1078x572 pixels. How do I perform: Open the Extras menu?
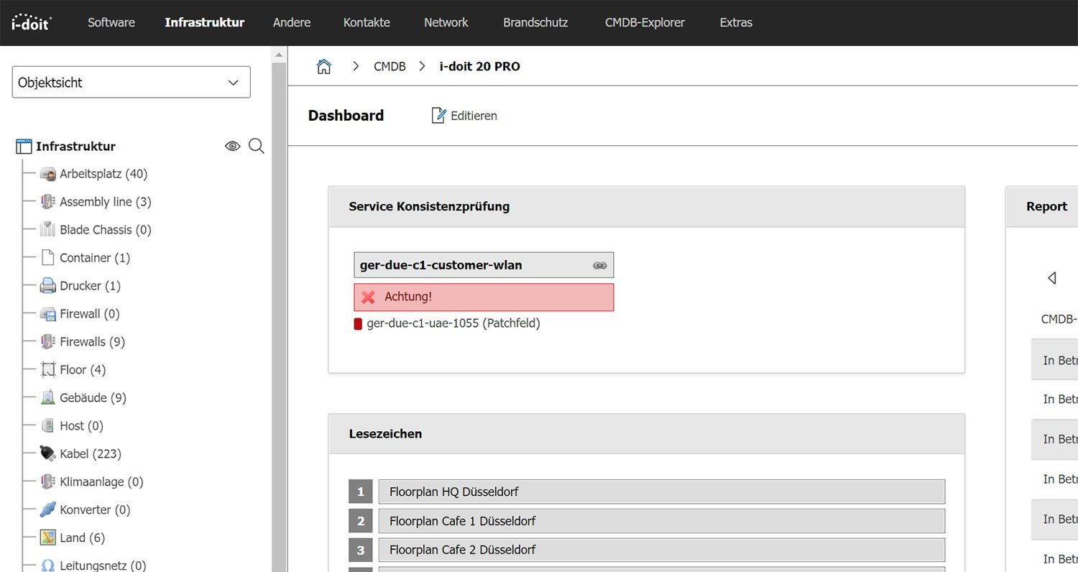(x=736, y=22)
